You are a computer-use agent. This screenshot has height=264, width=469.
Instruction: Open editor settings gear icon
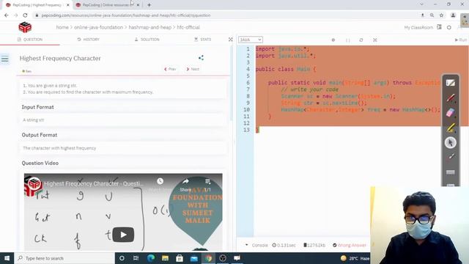coord(333,40)
